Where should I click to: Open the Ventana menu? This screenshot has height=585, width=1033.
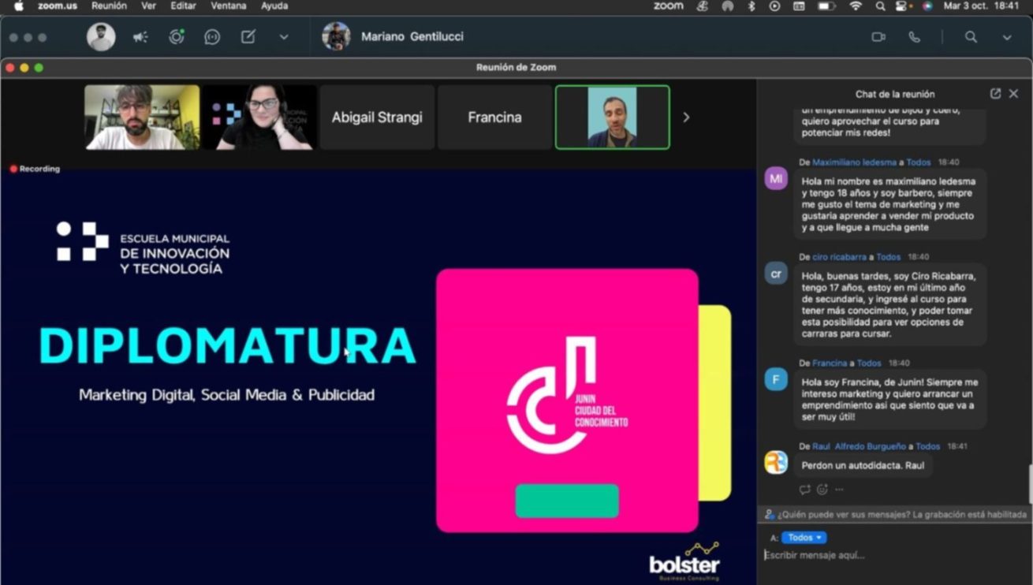coord(228,6)
